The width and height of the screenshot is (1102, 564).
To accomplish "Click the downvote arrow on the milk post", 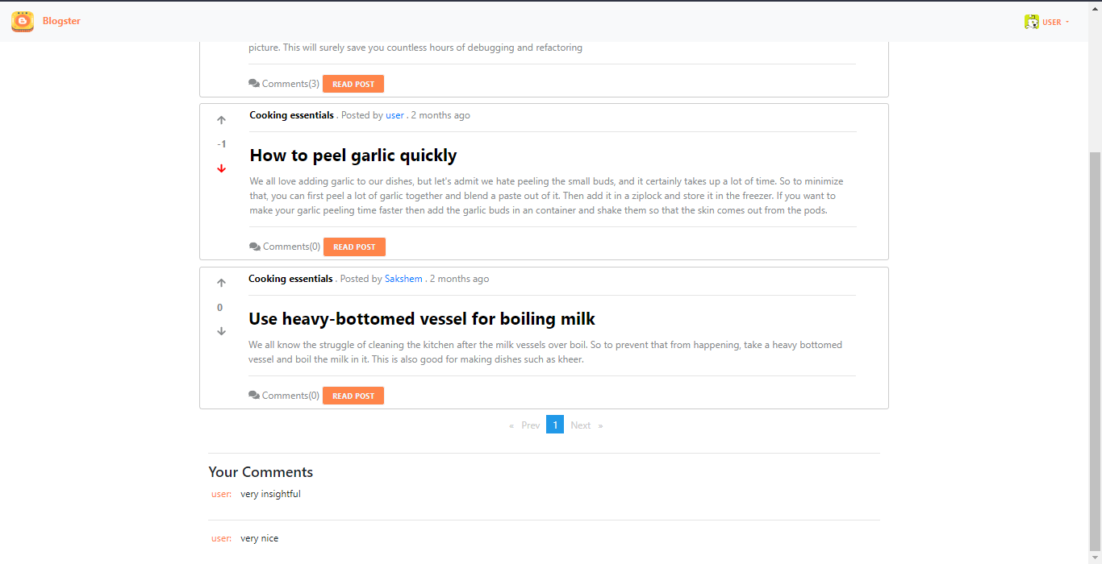I will click(221, 331).
